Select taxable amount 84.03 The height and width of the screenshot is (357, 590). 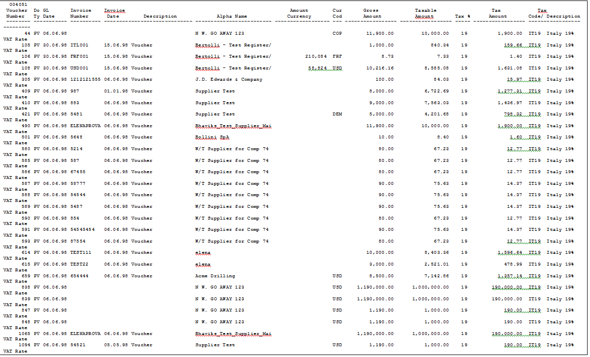tap(442, 80)
